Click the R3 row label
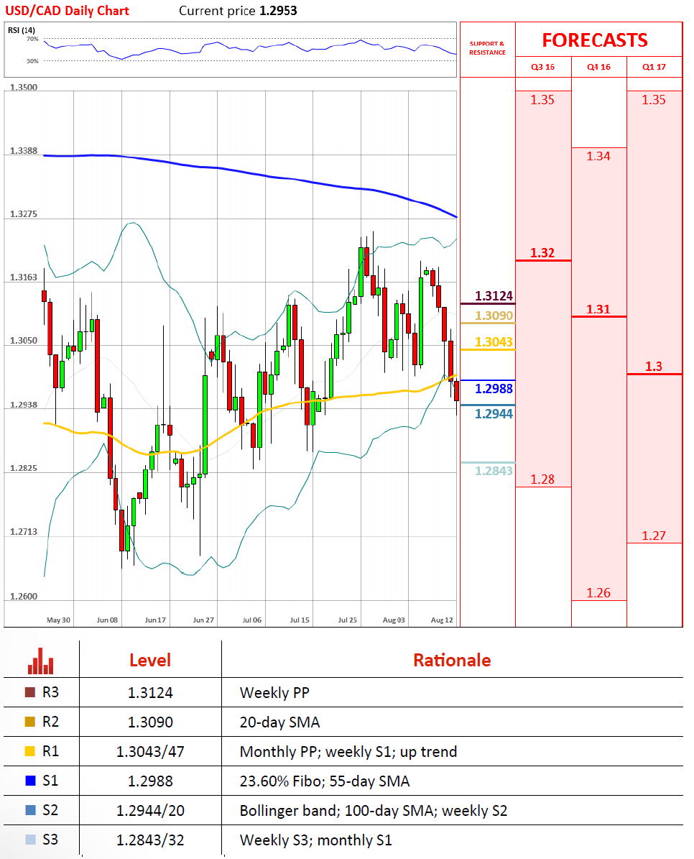Screen dimensions: 694x859 tap(50, 692)
